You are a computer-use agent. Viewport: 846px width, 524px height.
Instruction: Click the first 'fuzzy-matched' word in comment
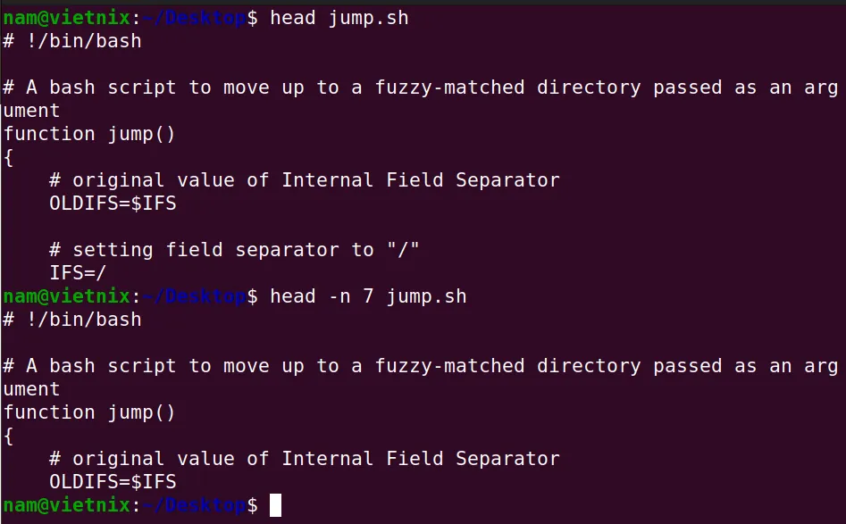click(x=449, y=87)
